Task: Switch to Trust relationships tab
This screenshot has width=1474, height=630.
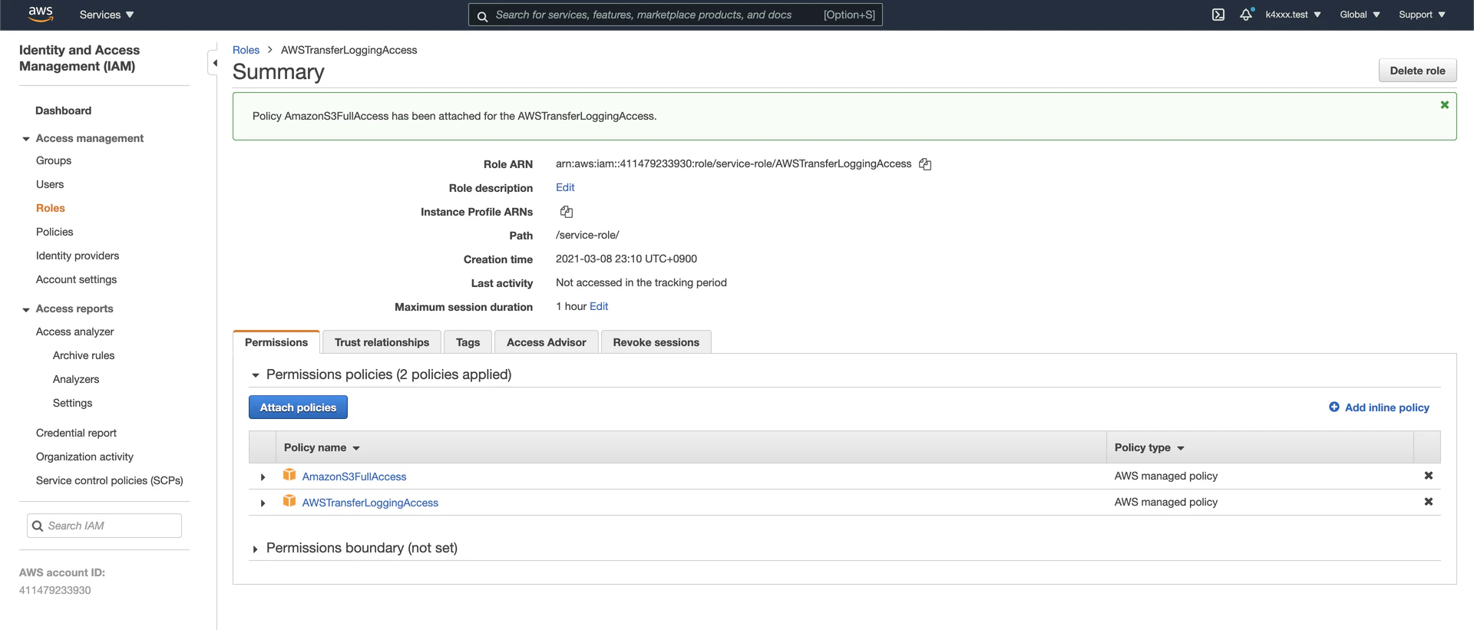Action: tap(382, 342)
